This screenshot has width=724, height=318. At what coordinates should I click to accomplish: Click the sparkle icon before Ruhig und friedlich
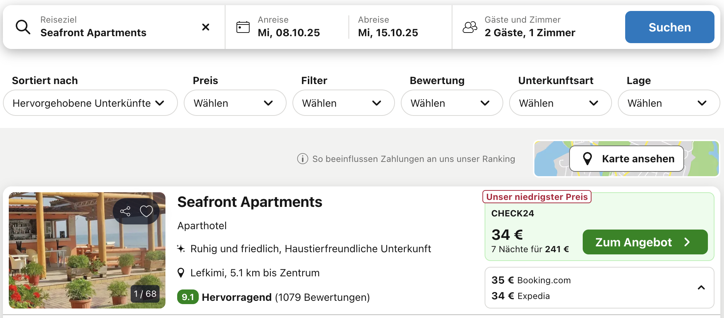point(181,249)
